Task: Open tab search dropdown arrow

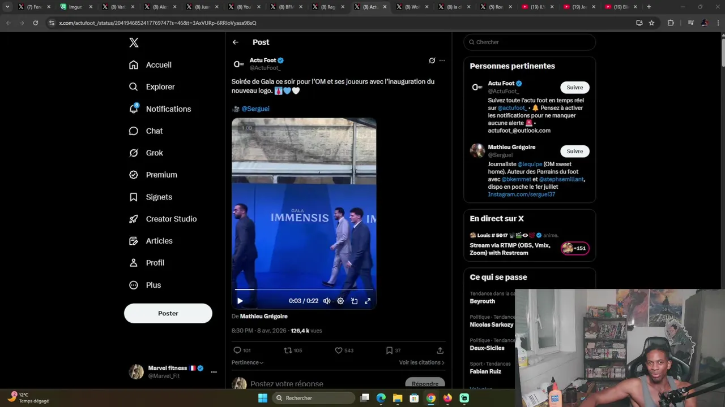Action: point(7,7)
